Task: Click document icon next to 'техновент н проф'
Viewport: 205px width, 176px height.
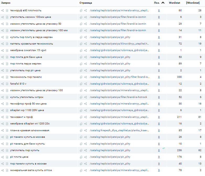Action: coord(7,117)
